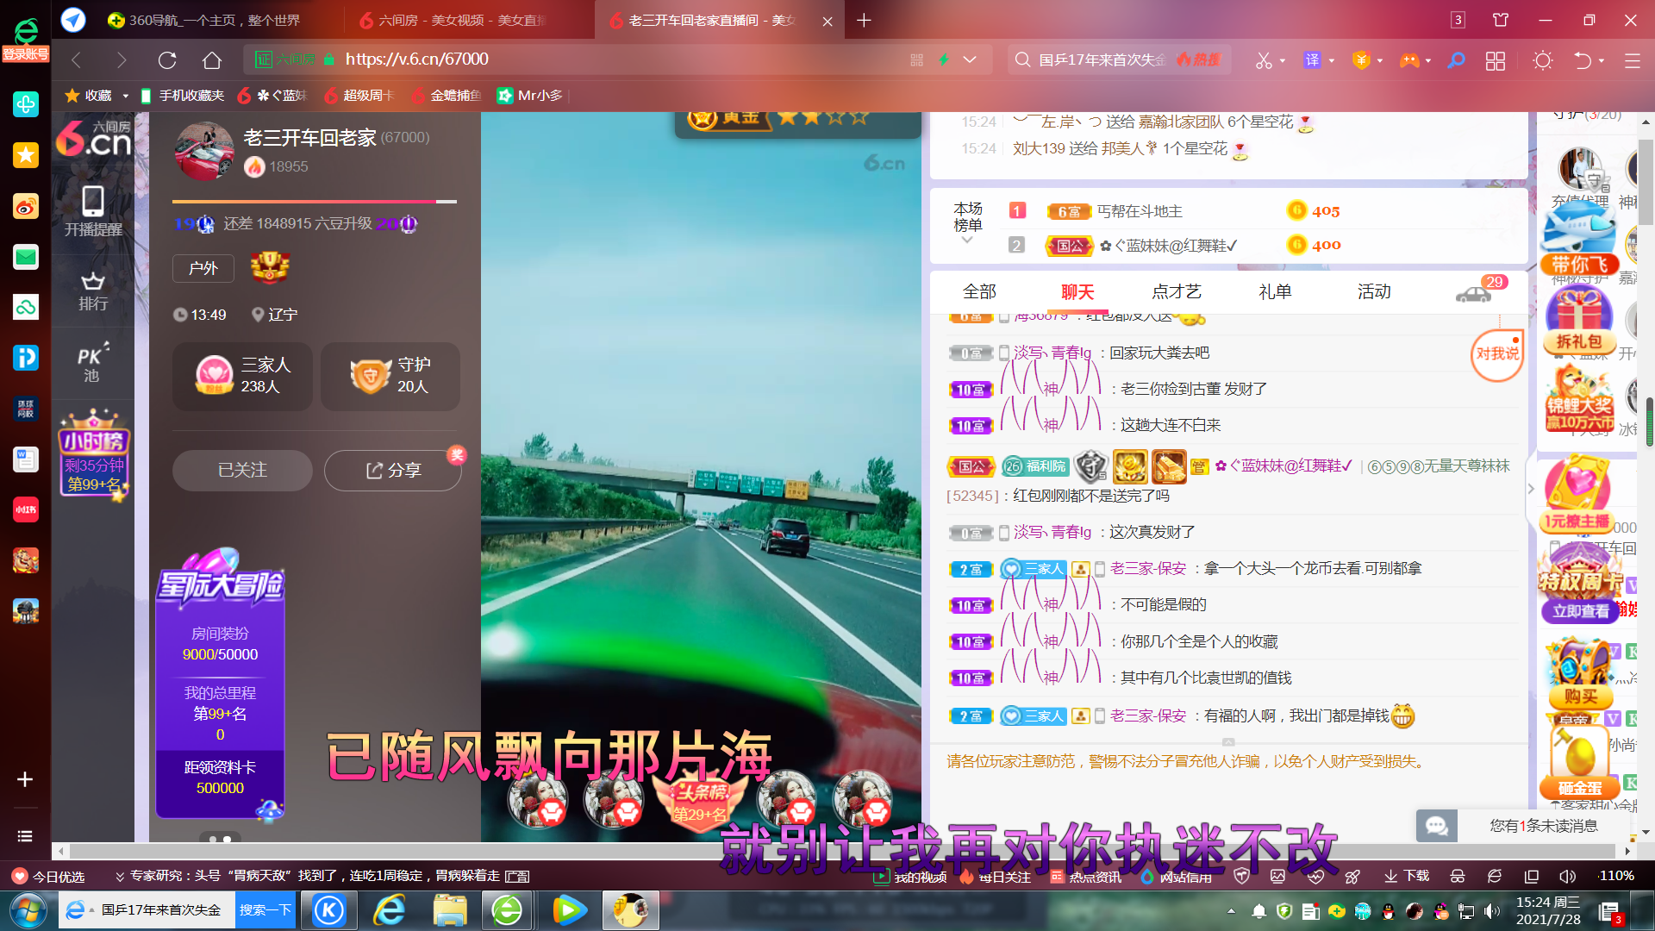Click the browser search input field
The image size is (1655, 931).
[1102, 59]
